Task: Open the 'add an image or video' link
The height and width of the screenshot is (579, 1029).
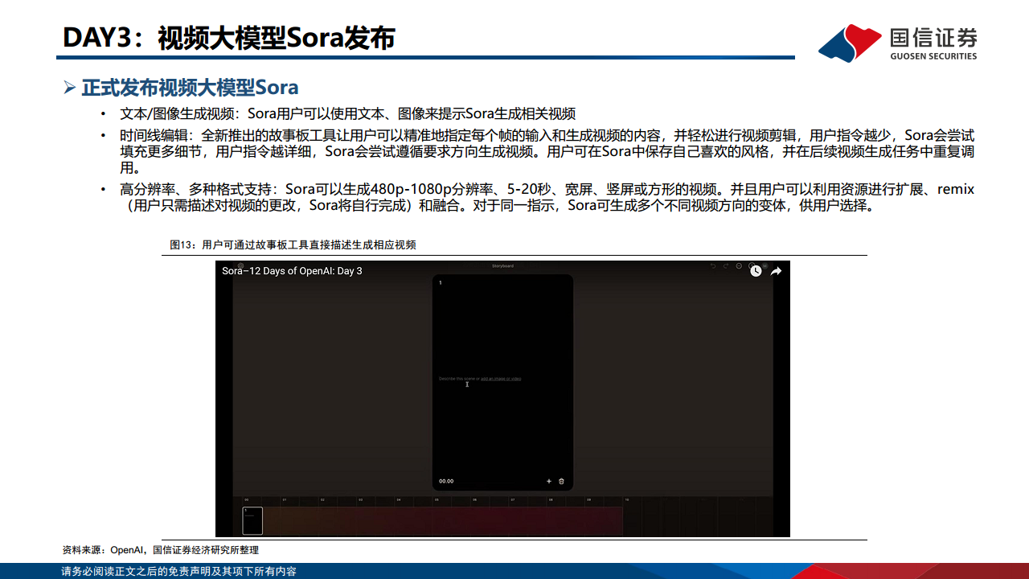Action: pyautogui.click(x=501, y=378)
